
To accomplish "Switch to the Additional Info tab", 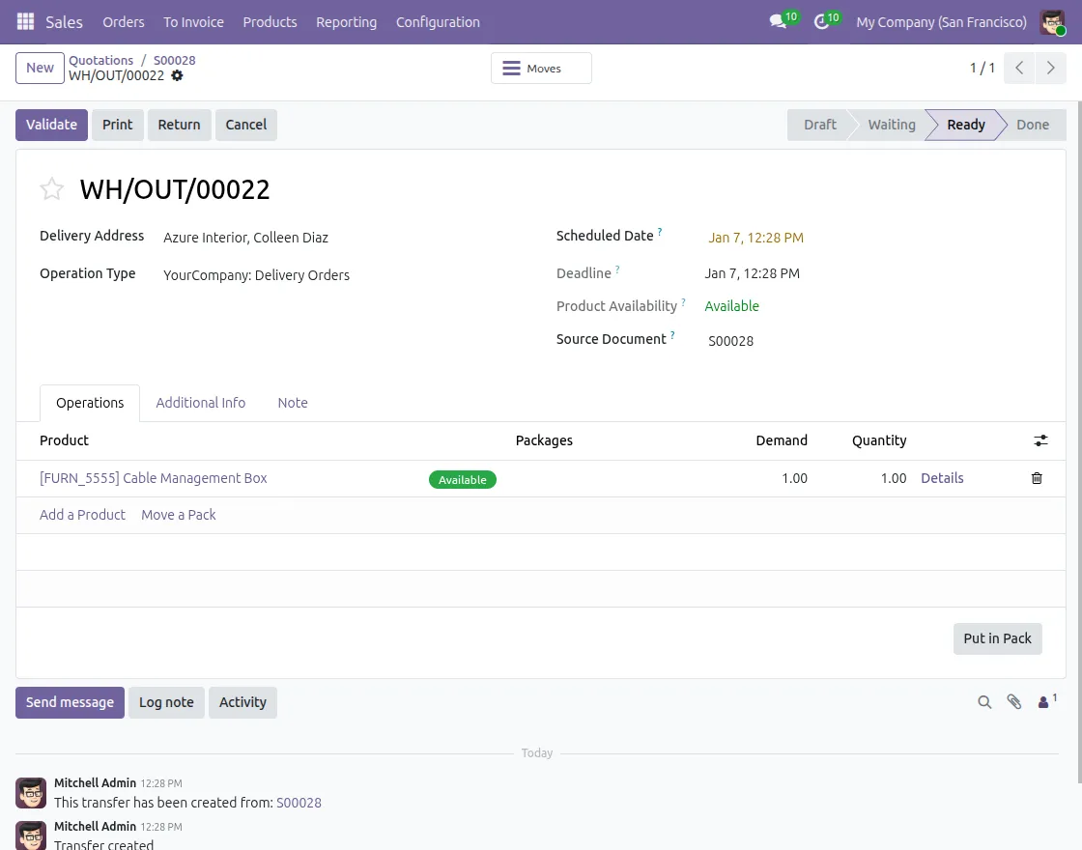I will [x=200, y=403].
